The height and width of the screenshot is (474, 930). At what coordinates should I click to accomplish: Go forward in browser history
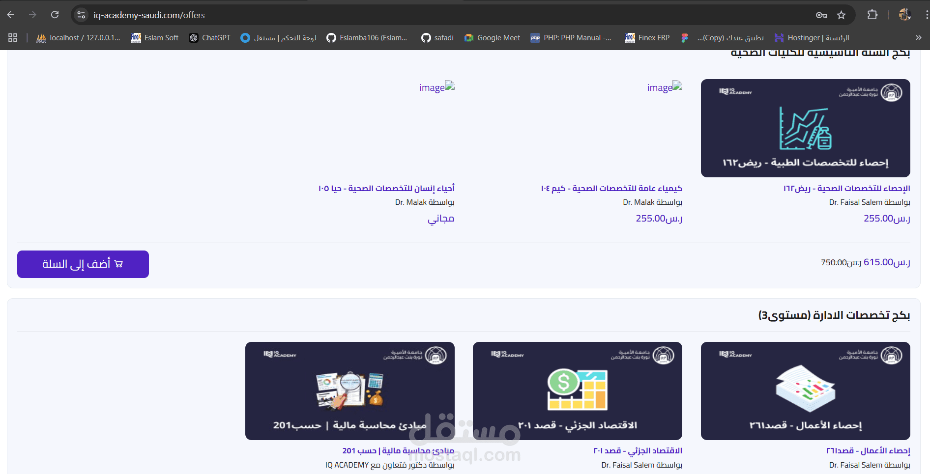[33, 15]
